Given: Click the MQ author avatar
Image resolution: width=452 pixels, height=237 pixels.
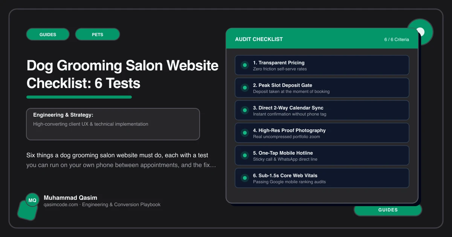Looking at the screenshot, I should click(x=32, y=200).
